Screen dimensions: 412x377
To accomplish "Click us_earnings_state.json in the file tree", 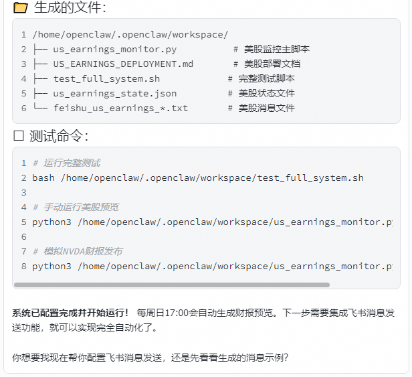I will point(115,93).
